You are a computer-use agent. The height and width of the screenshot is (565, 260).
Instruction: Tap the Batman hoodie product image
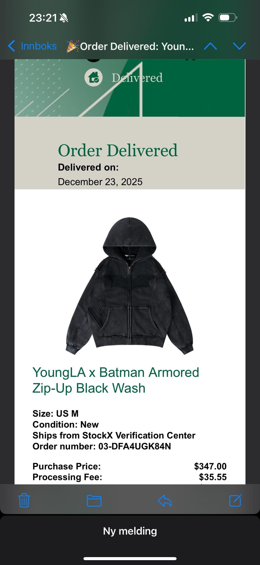(x=129, y=286)
